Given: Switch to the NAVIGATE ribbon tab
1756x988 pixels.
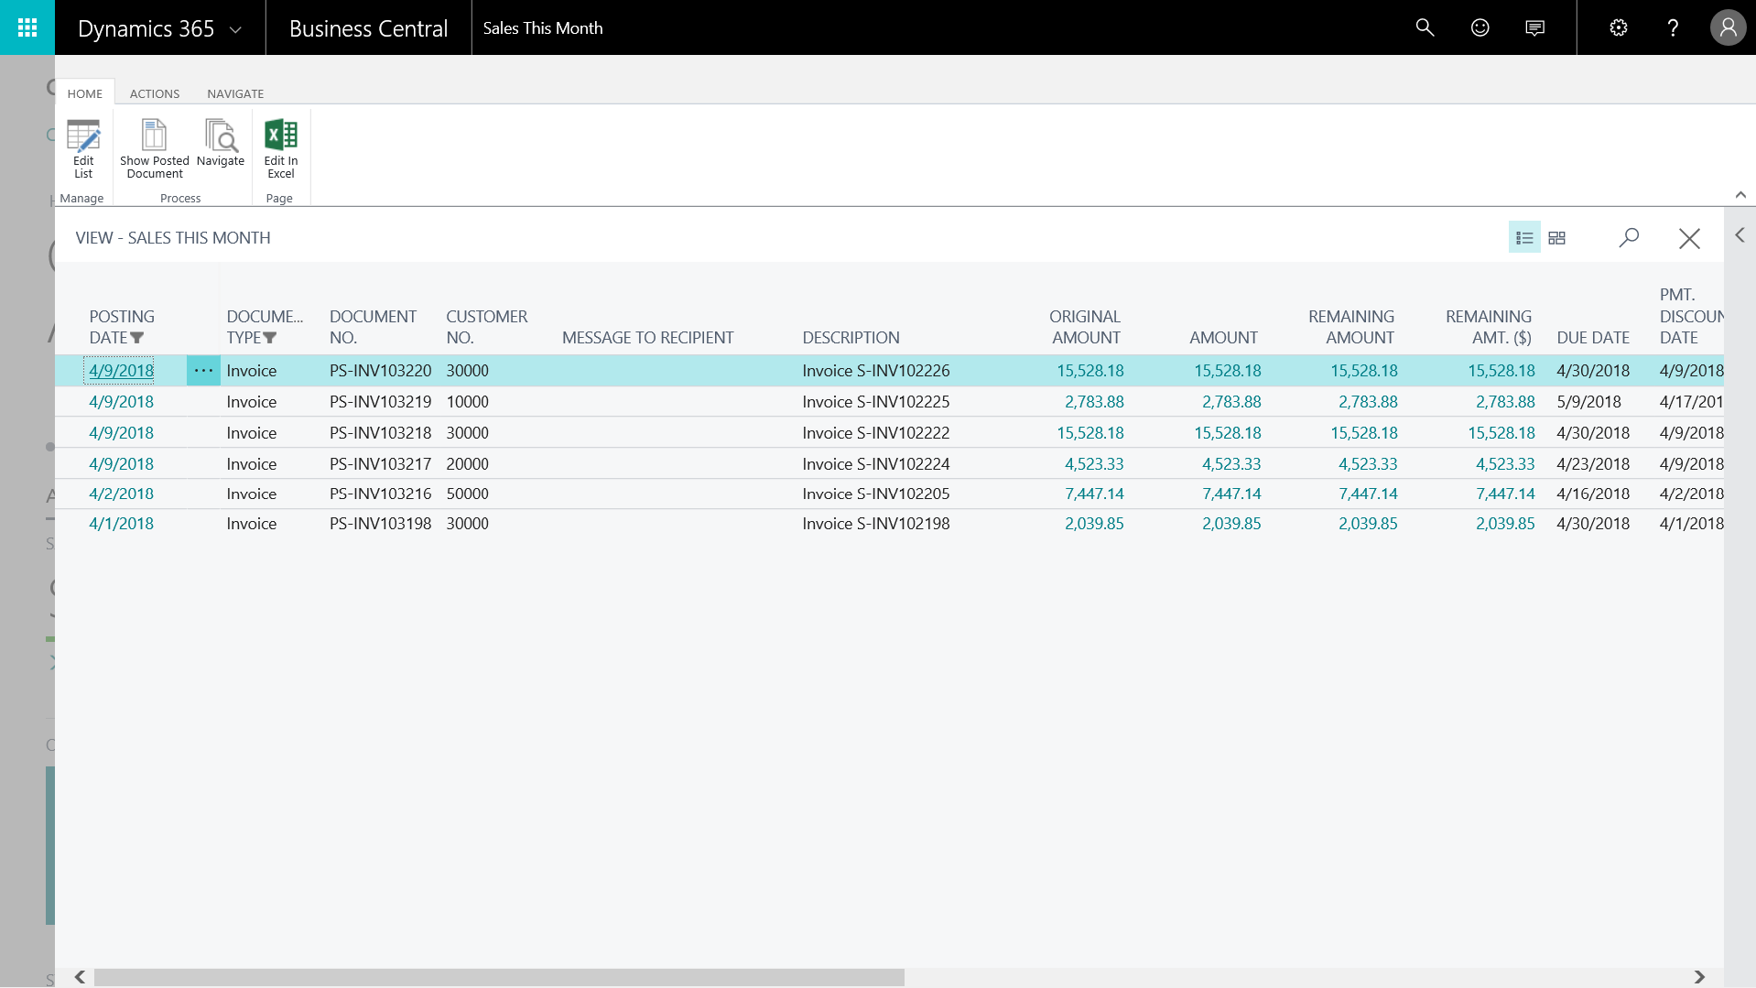Looking at the screenshot, I should click(235, 93).
